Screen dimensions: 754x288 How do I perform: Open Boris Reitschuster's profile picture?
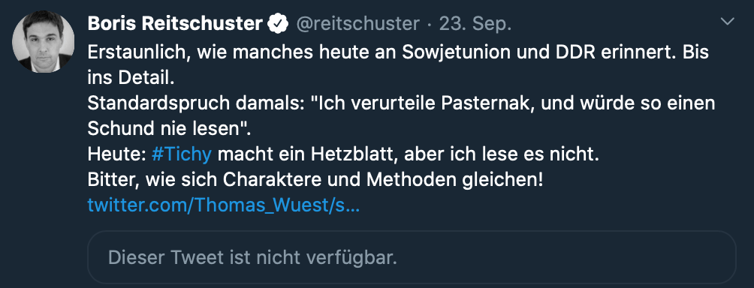pyautogui.click(x=44, y=42)
